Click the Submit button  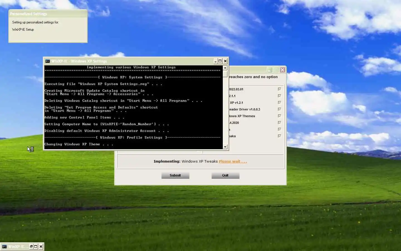coord(175,175)
